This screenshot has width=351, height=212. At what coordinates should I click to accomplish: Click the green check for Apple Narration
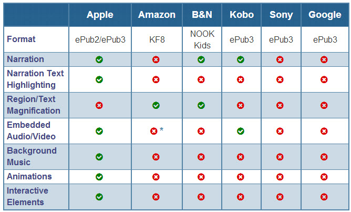99,59
